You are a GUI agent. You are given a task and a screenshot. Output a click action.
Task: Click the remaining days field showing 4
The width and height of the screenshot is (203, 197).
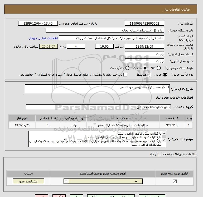(76, 46)
